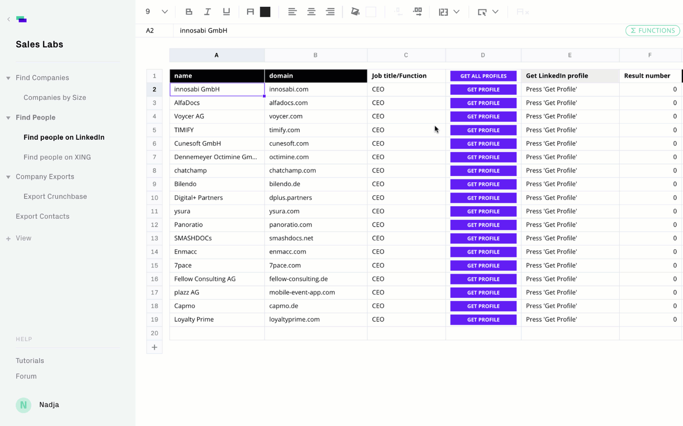Add a new row with plus button

coord(154,347)
